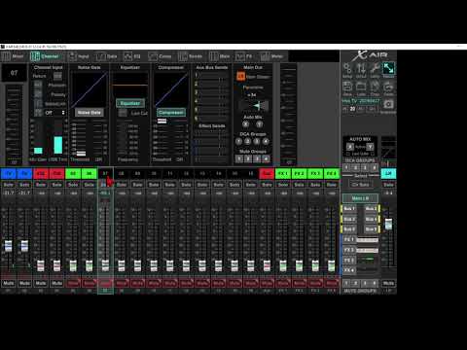Click the Paste icon

click(x=388, y=87)
